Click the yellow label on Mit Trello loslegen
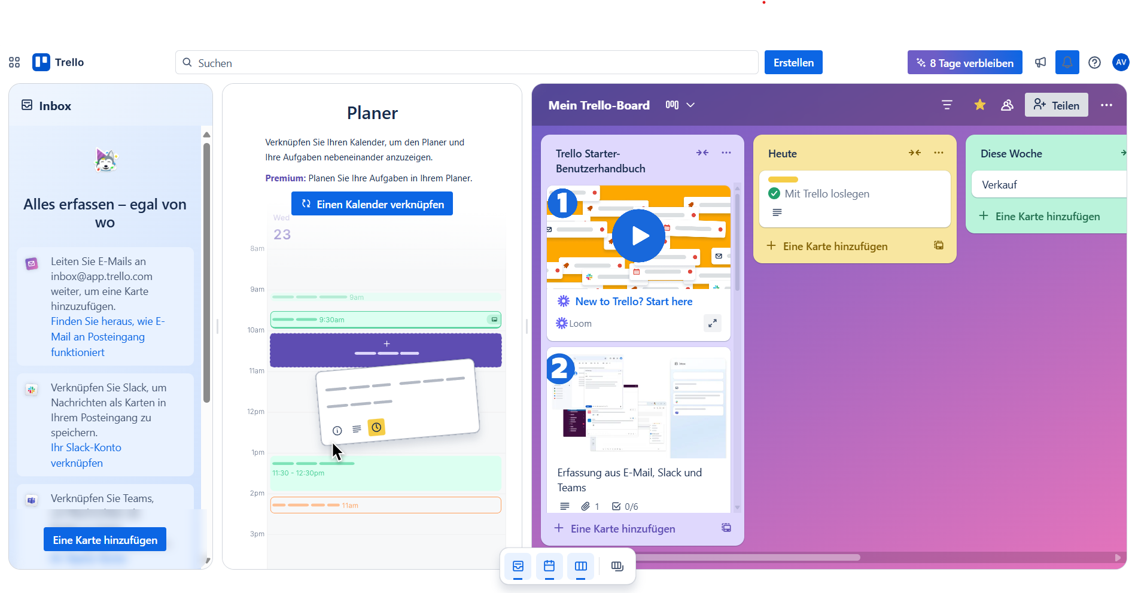The image size is (1132, 593). [x=783, y=180]
